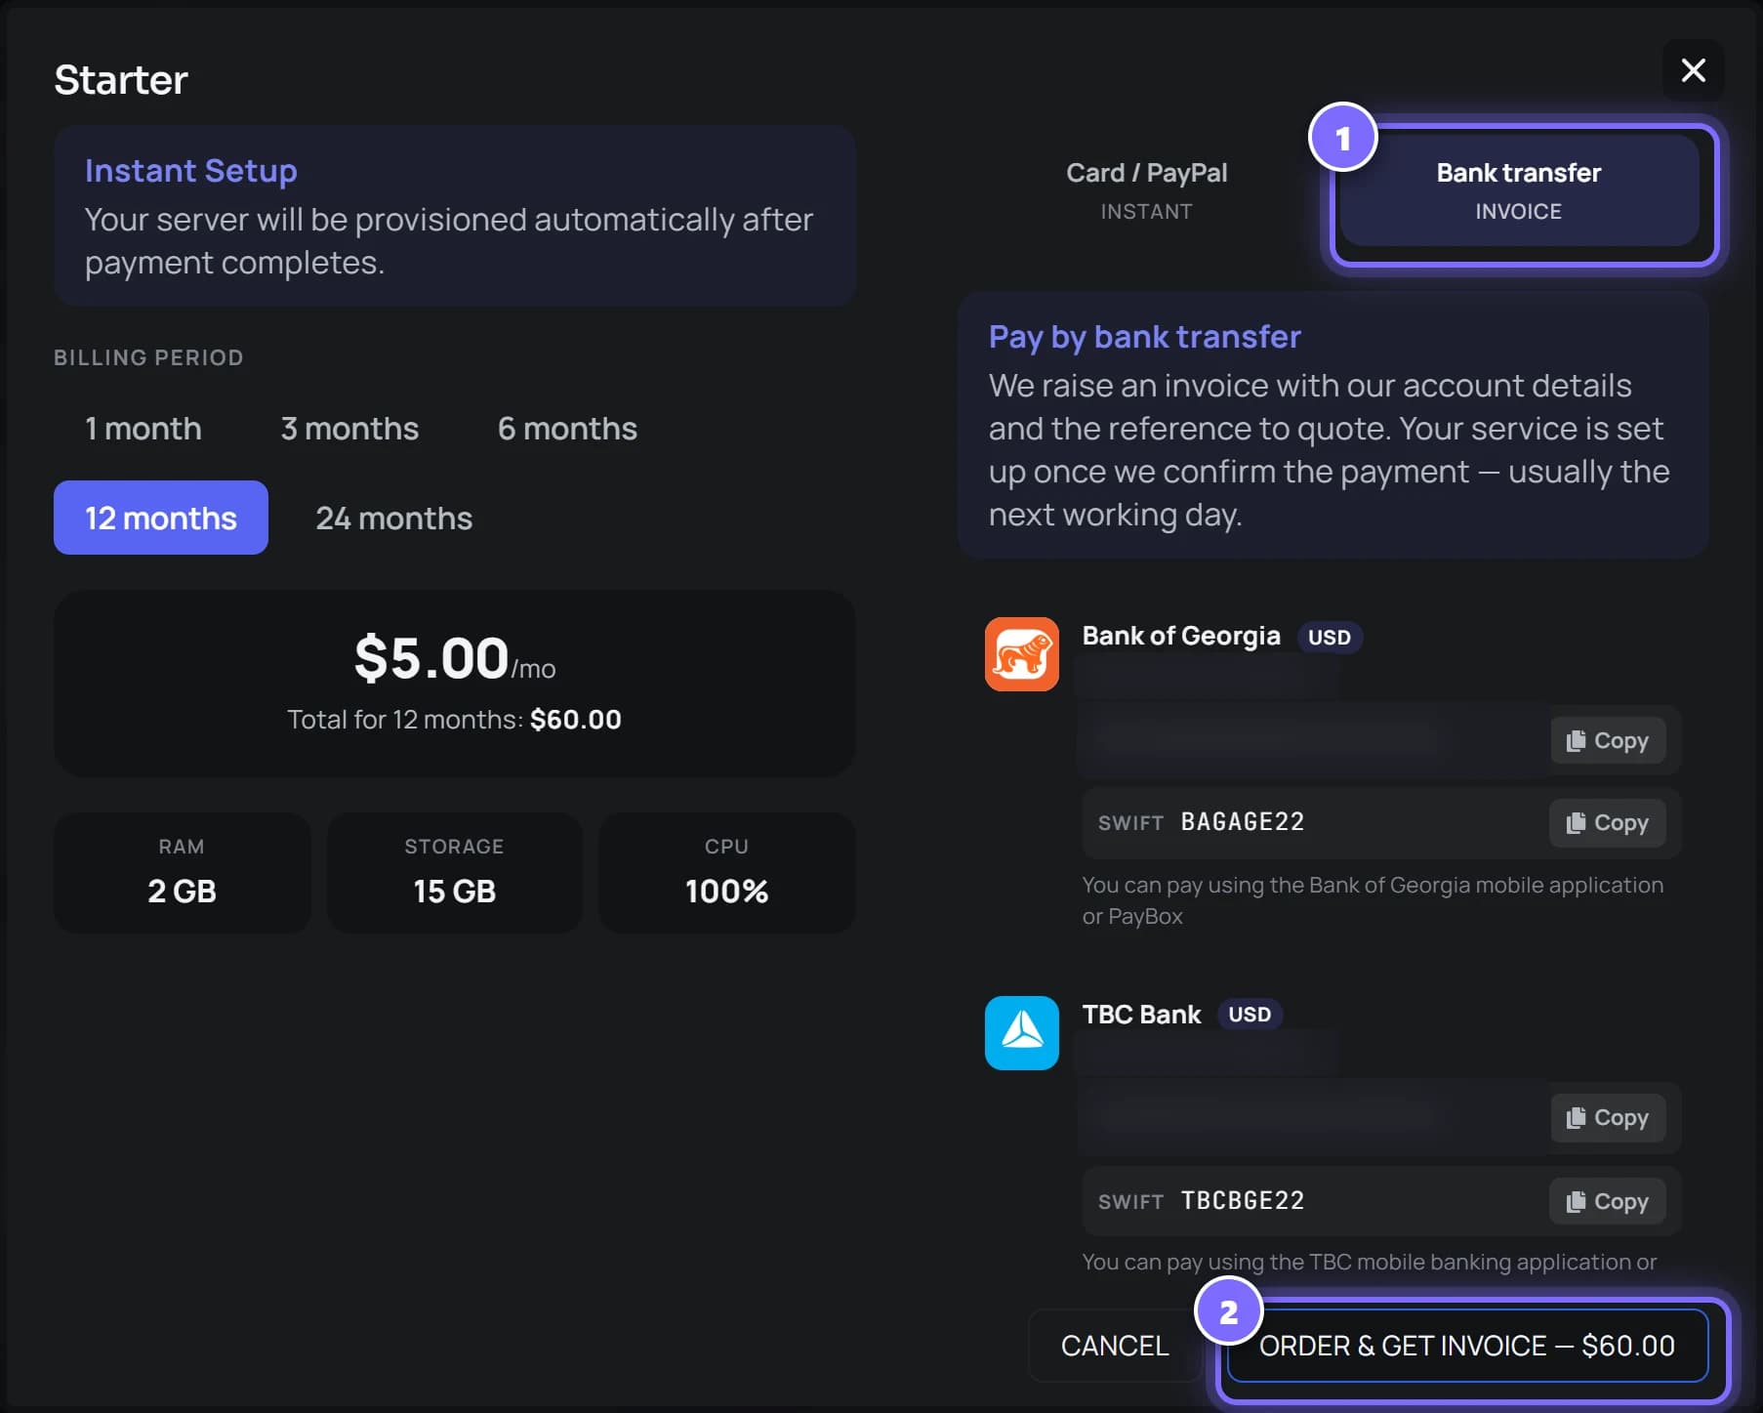Click the Bank of Georgia logo icon
1763x1413 pixels.
(1021, 654)
